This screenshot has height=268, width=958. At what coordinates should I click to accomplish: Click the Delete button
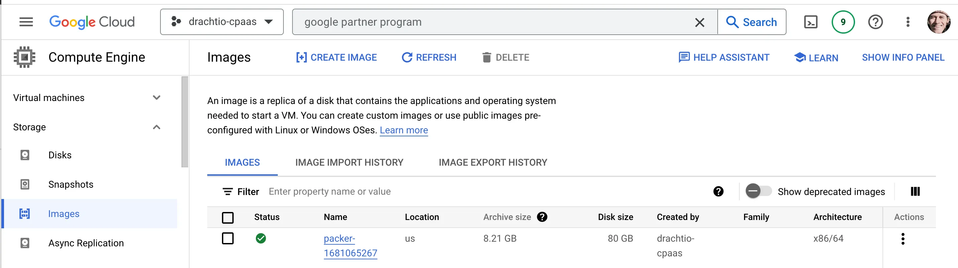(505, 57)
